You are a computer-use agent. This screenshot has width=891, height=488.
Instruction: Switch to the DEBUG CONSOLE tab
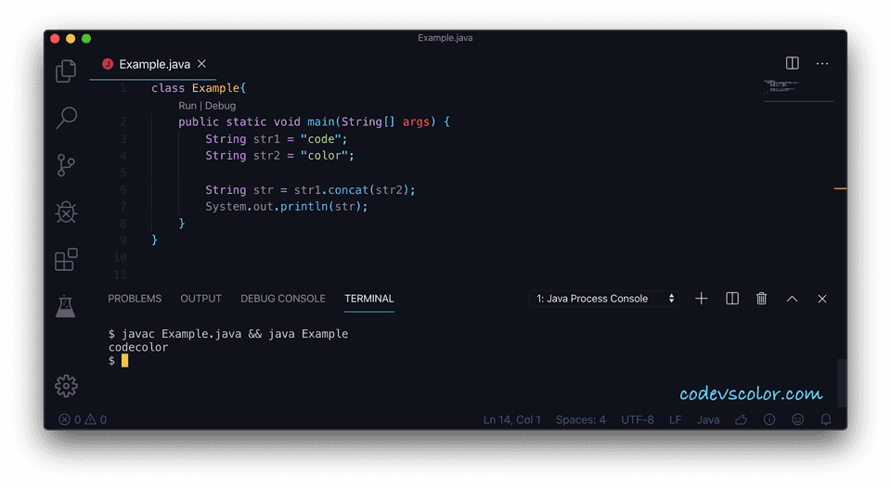[x=283, y=298]
